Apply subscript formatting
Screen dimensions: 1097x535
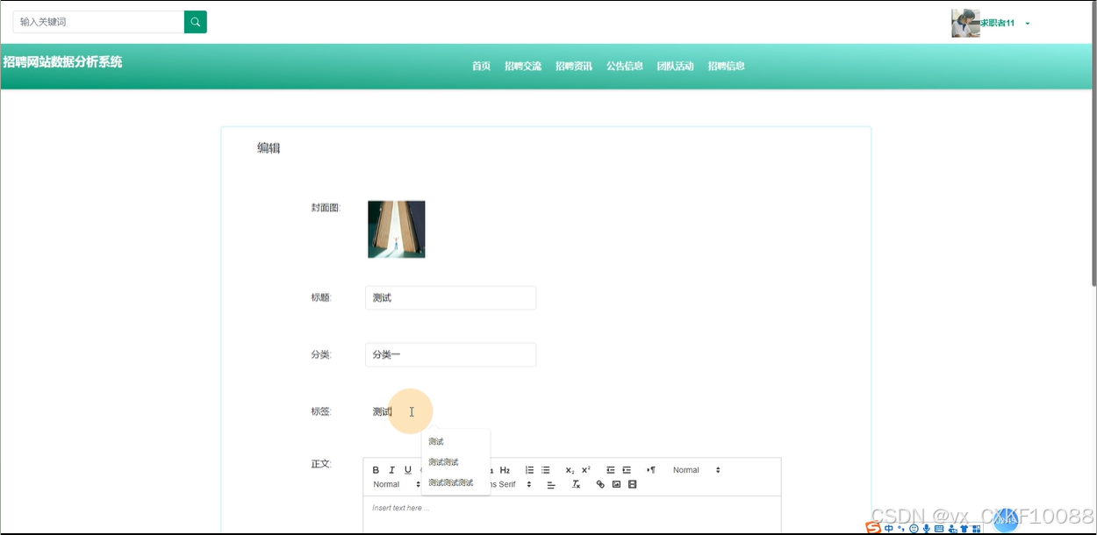click(570, 470)
